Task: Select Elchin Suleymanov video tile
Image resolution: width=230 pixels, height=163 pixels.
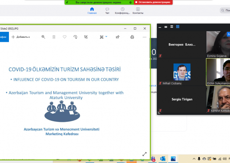Action: click(218, 72)
